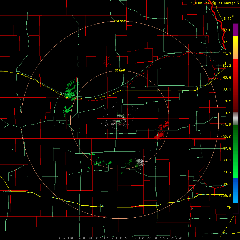Pick the gray near-zero segment of color bar

tap(235, 118)
